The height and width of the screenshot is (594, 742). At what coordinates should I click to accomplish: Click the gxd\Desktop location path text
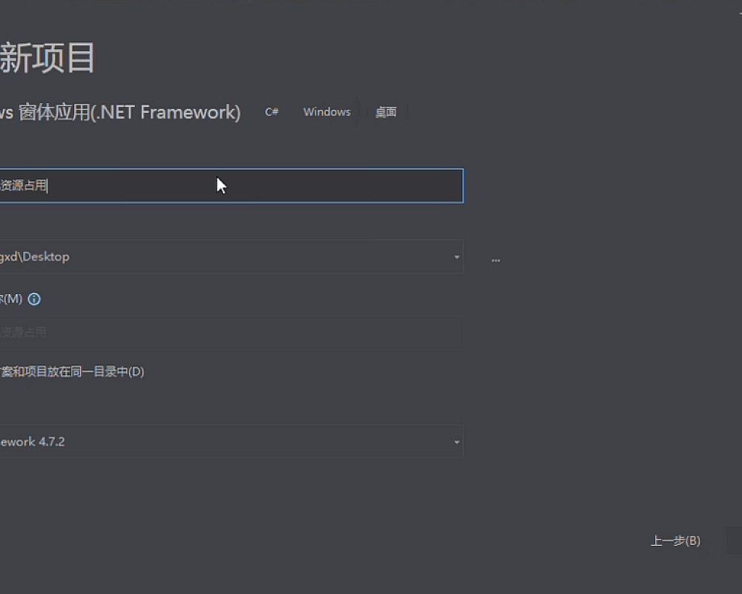click(34, 257)
